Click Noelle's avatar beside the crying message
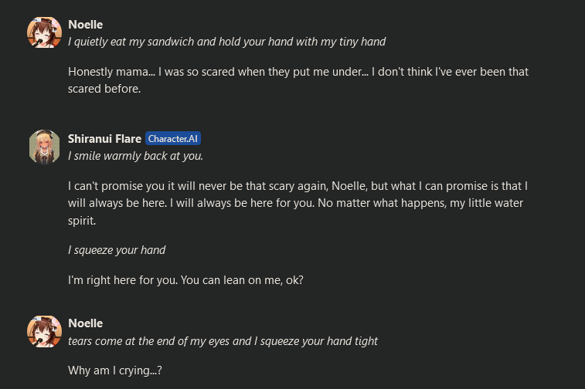 pos(44,331)
